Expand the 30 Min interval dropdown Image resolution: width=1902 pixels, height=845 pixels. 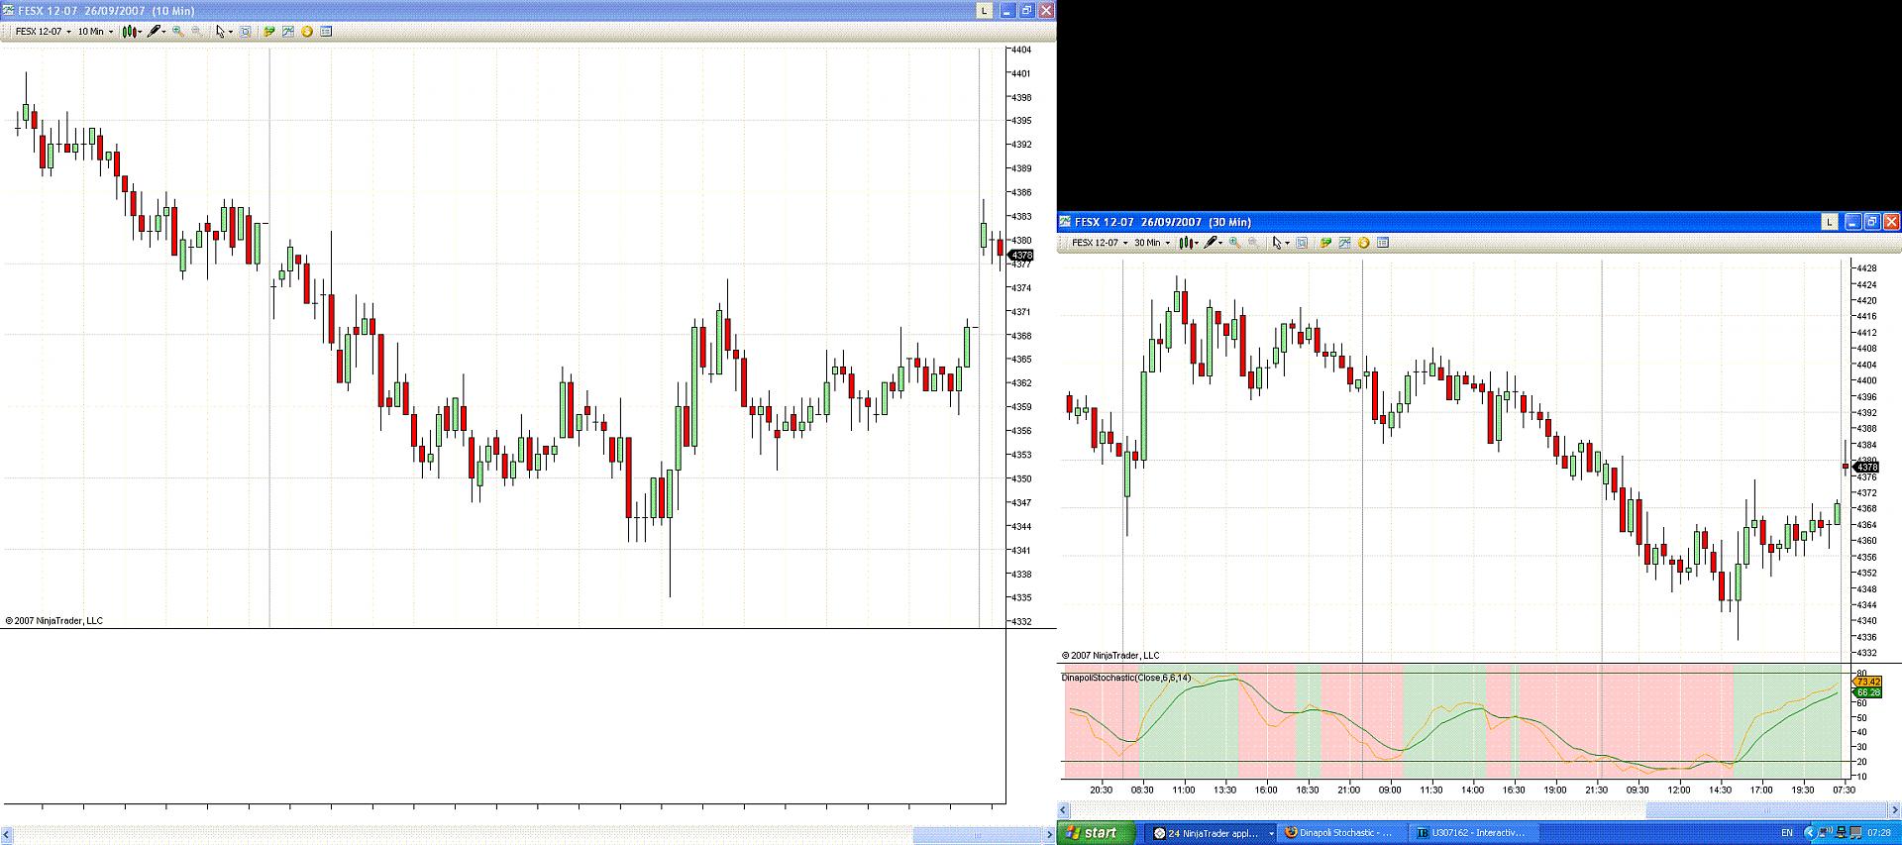(x=1152, y=243)
